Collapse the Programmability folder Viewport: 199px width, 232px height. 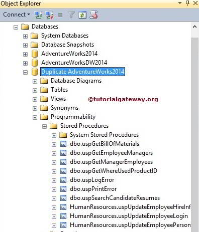(35, 117)
